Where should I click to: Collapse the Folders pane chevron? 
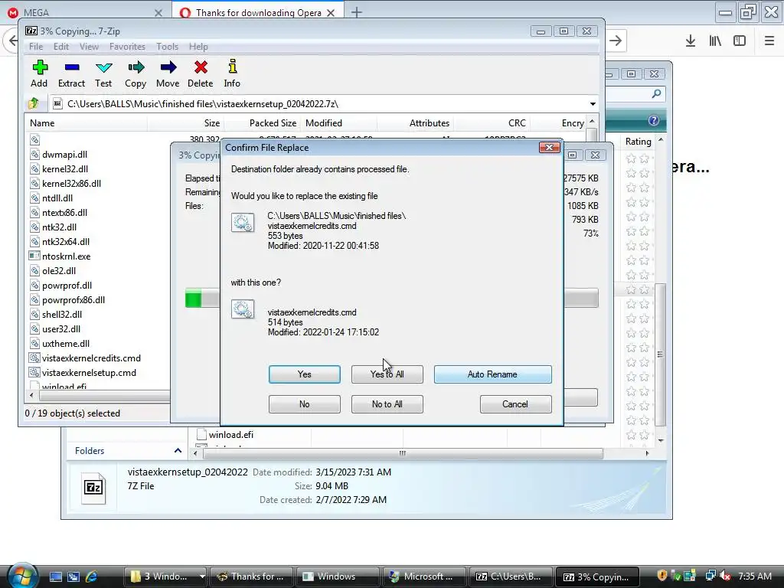click(x=178, y=450)
